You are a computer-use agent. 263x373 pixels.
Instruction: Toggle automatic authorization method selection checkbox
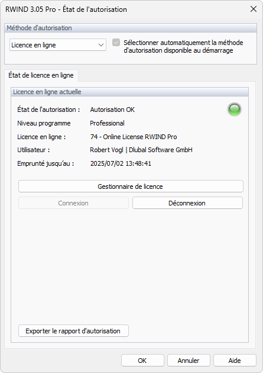tap(116, 43)
